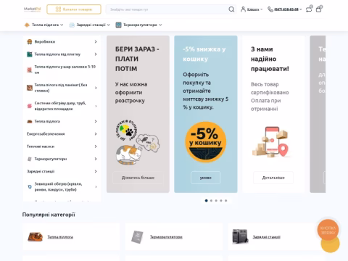Screen dimensions: 348x261
Task: Click the delivery phone illustration
Action: click(x=270, y=142)
